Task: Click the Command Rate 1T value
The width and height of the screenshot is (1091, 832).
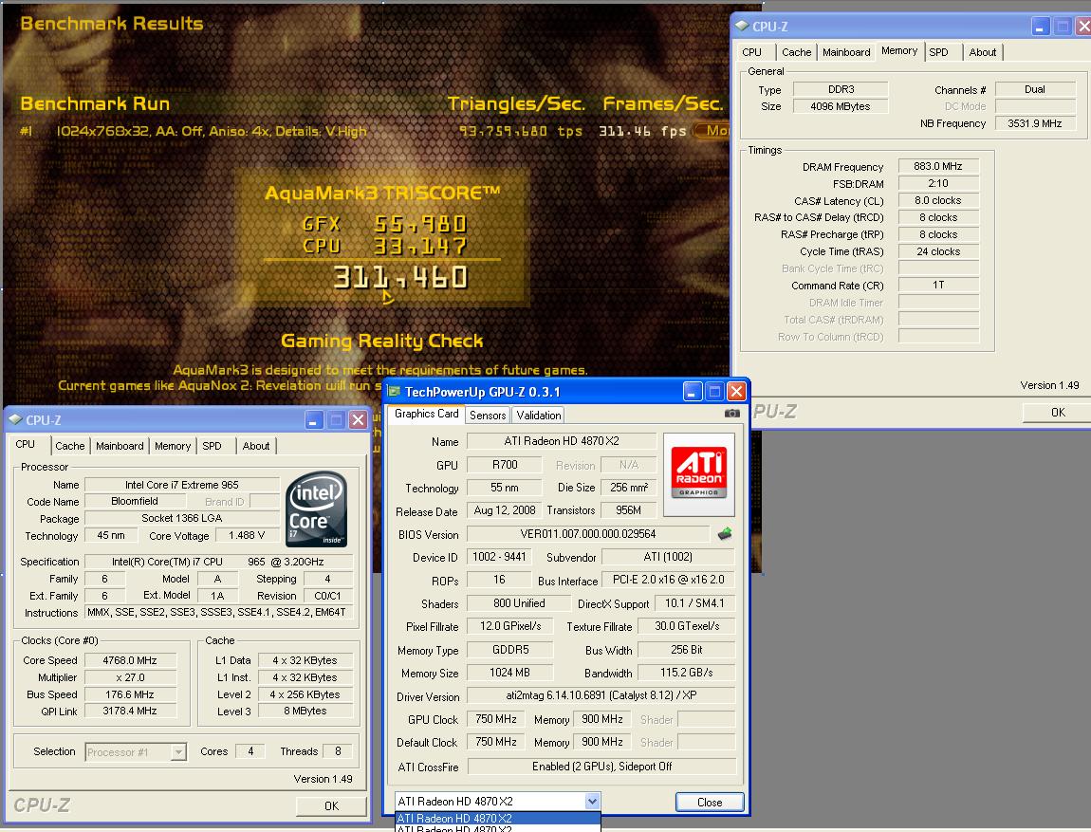Action: point(938,285)
